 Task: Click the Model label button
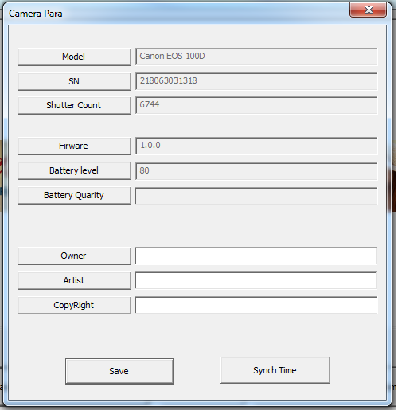click(75, 57)
